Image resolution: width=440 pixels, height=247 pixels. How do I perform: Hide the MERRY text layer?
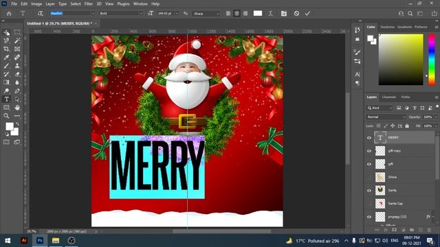click(369, 137)
